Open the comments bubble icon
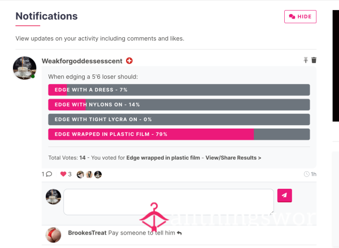Viewport: 339px width, 248px height. pos(49,174)
